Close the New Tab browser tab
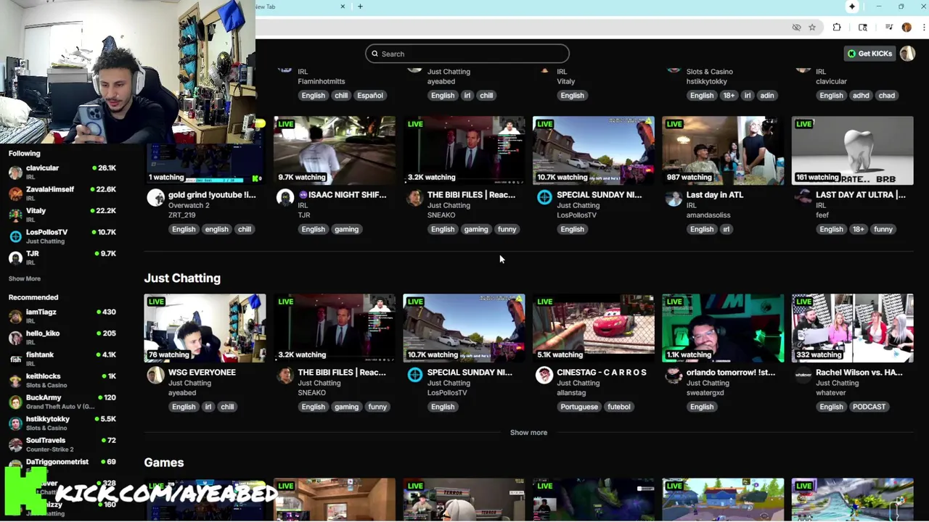Image resolution: width=929 pixels, height=522 pixels. (343, 7)
